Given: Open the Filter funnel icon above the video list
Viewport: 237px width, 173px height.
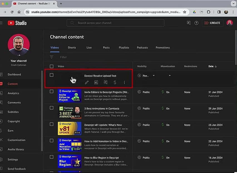Looking at the screenshot, I should pyautogui.click(x=51, y=57).
